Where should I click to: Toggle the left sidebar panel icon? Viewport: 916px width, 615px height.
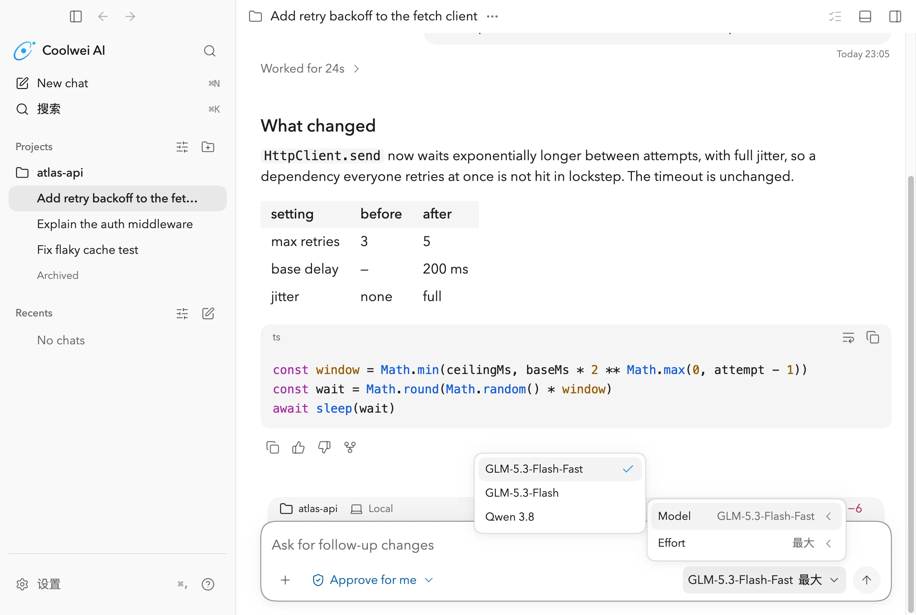click(x=75, y=16)
